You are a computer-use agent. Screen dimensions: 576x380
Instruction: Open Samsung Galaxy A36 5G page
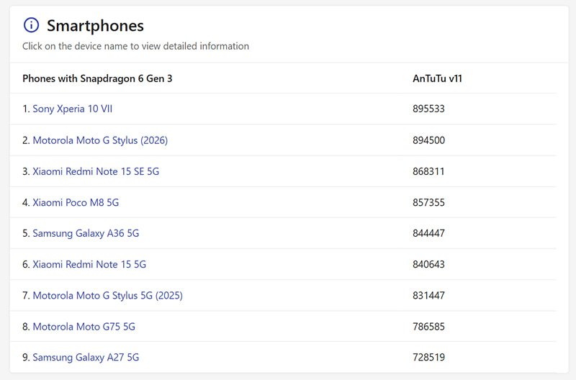click(x=86, y=233)
